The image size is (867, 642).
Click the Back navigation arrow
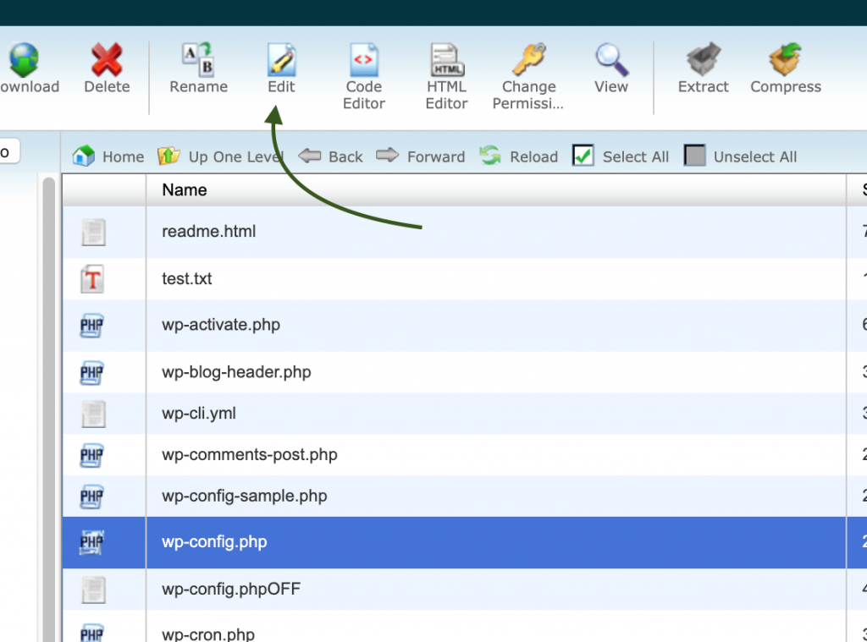330,156
